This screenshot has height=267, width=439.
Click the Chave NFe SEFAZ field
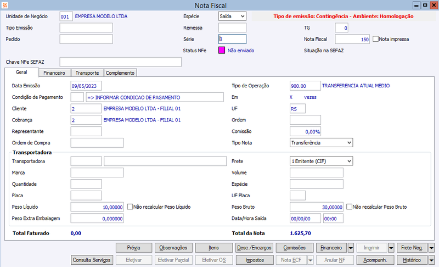[120, 62]
